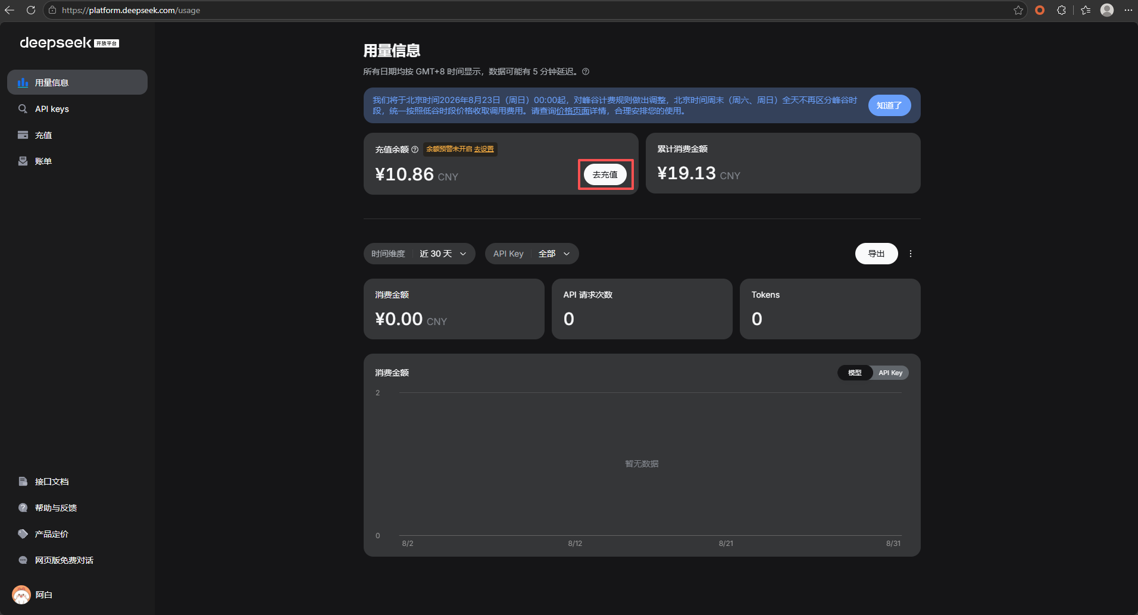Click the help icon beside 帮助与反馈

(x=23, y=508)
